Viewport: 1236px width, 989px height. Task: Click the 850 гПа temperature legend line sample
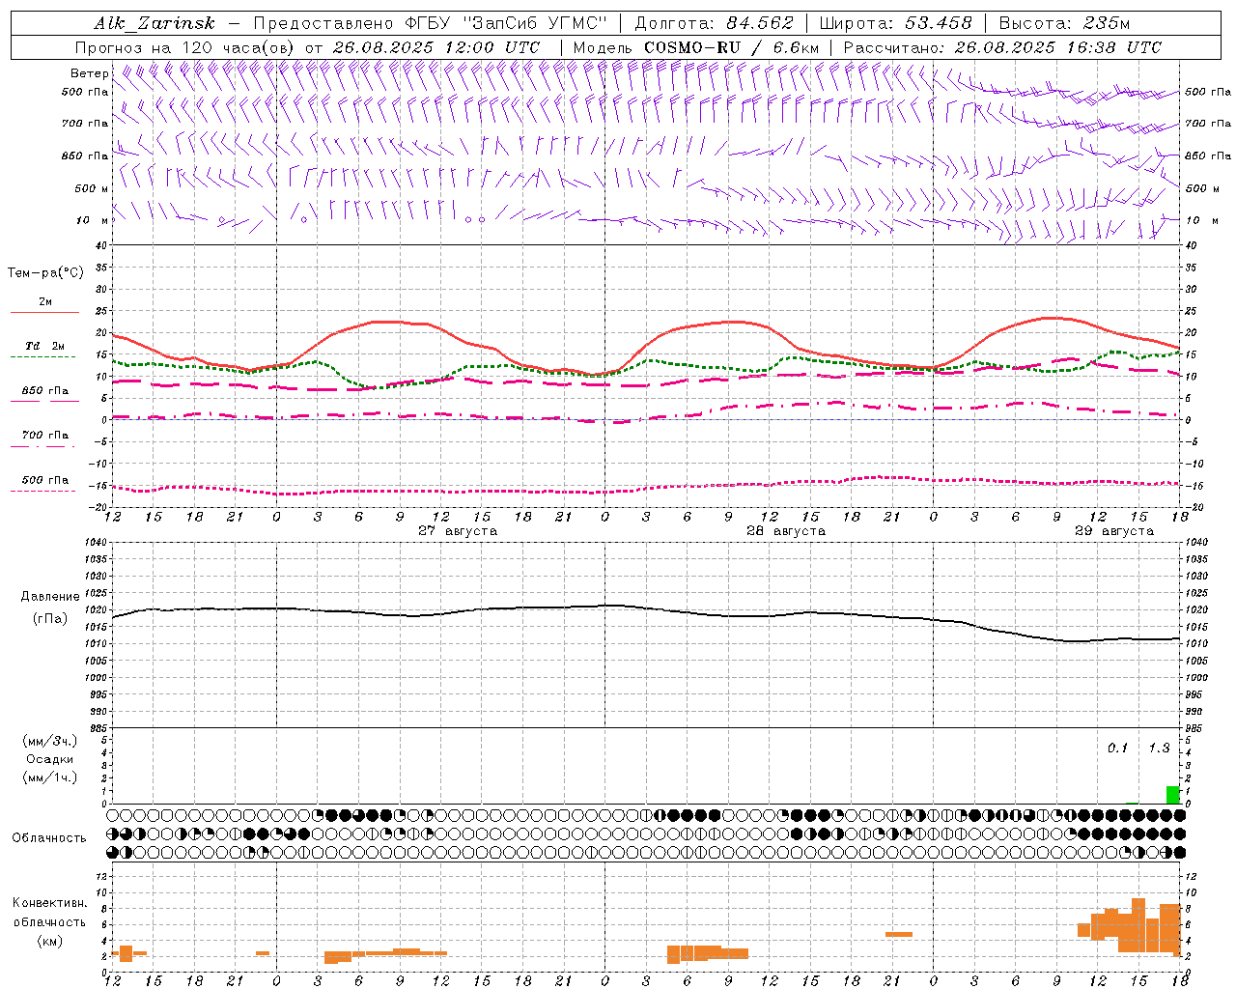click(x=42, y=401)
